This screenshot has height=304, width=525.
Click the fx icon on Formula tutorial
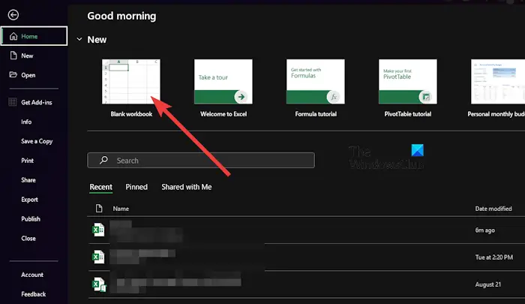point(334,97)
